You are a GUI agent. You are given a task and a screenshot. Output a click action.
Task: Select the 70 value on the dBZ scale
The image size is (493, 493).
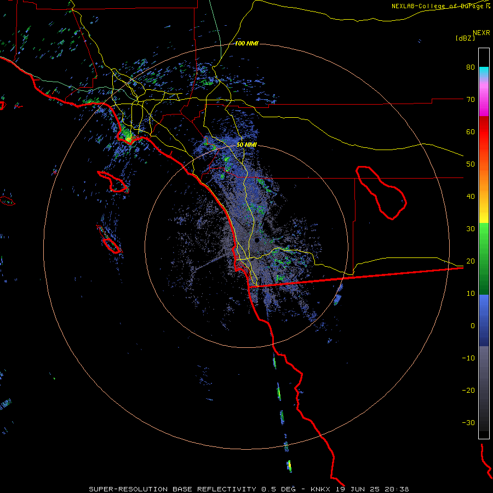[471, 99]
